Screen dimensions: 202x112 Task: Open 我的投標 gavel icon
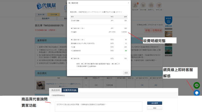(135, 5)
